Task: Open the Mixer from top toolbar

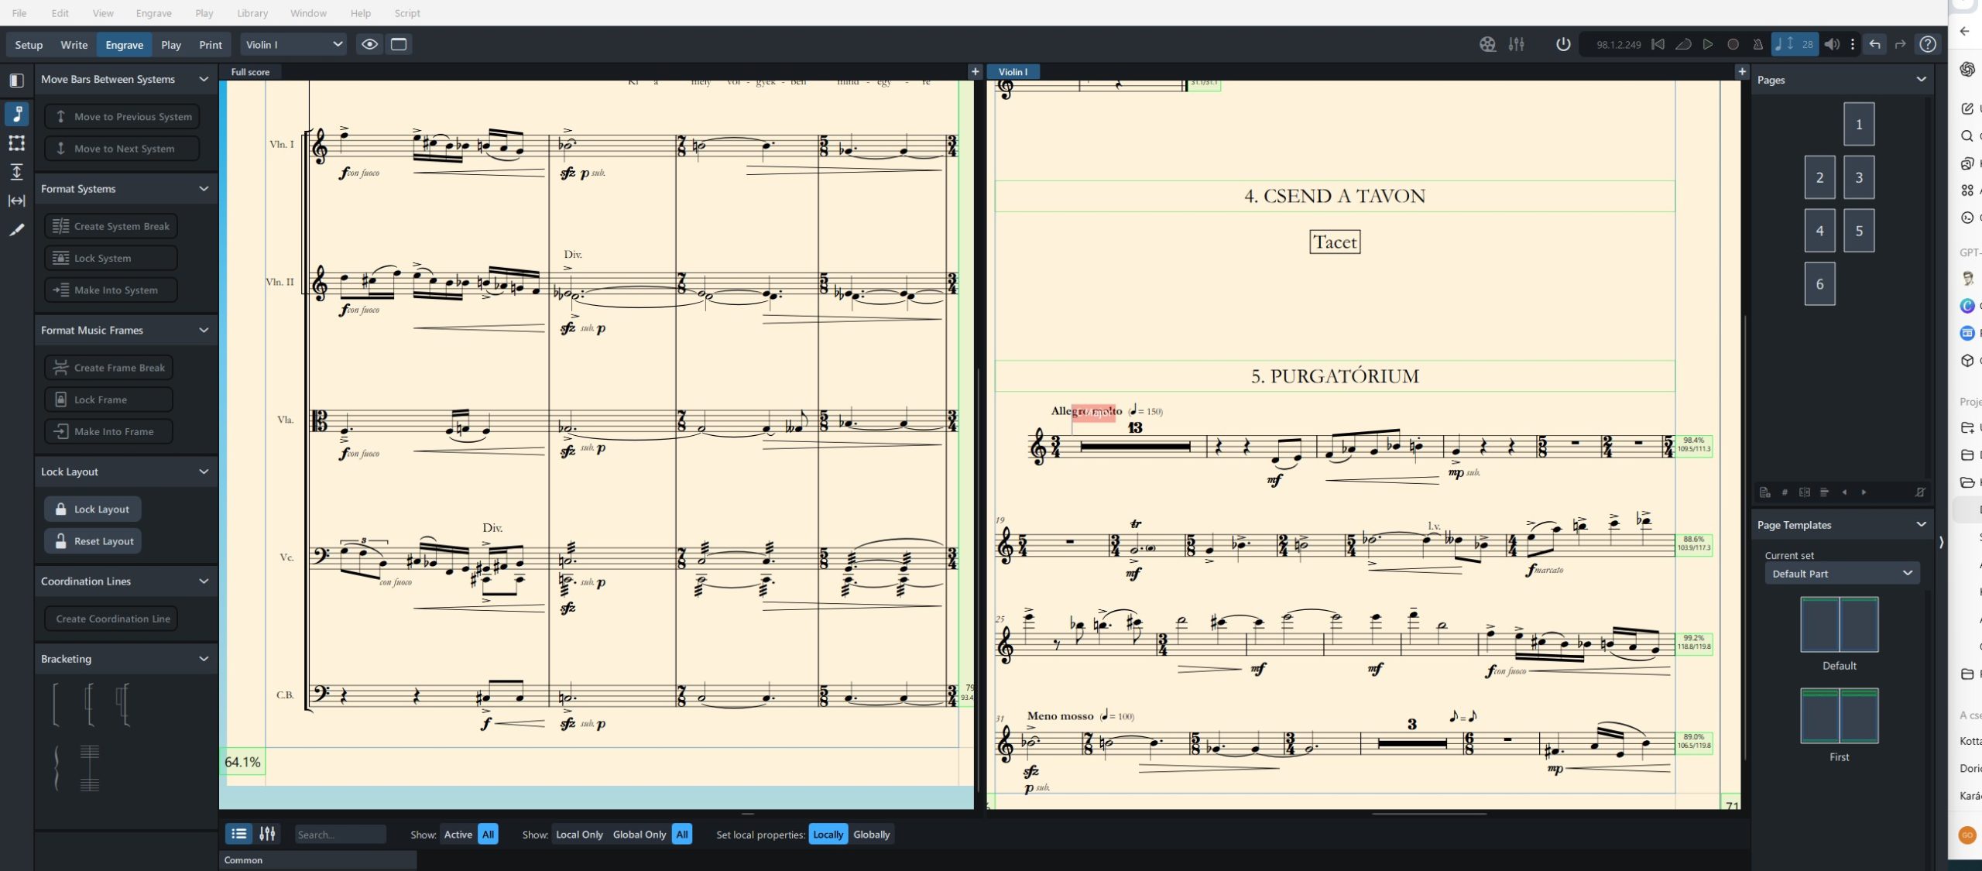Action: [x=1516, y=44]
